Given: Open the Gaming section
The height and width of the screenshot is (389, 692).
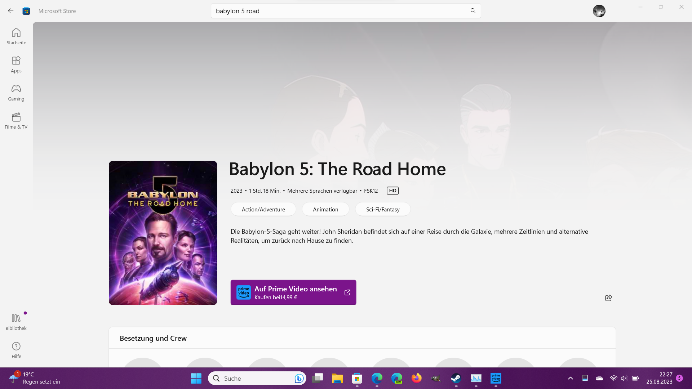Looking at the screenshot, I should point(16,93).
